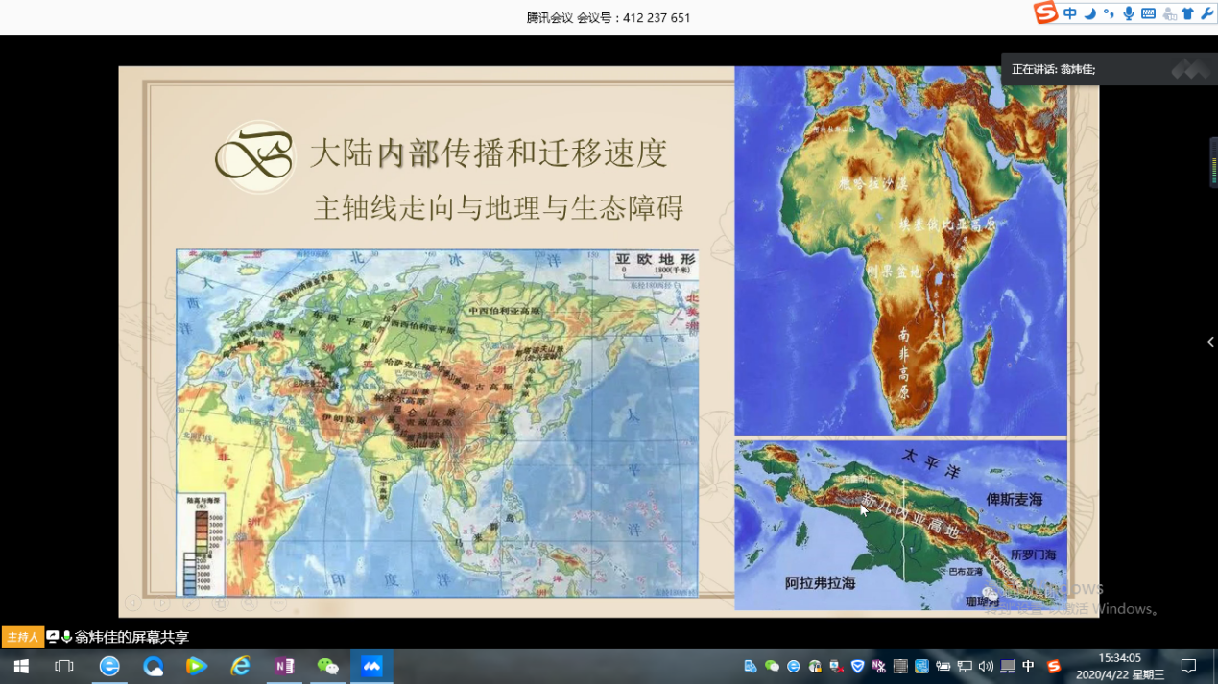Open Sogou skin shirt icon
Viewport: 1218px width, 684px height.
coord(1187,13)
